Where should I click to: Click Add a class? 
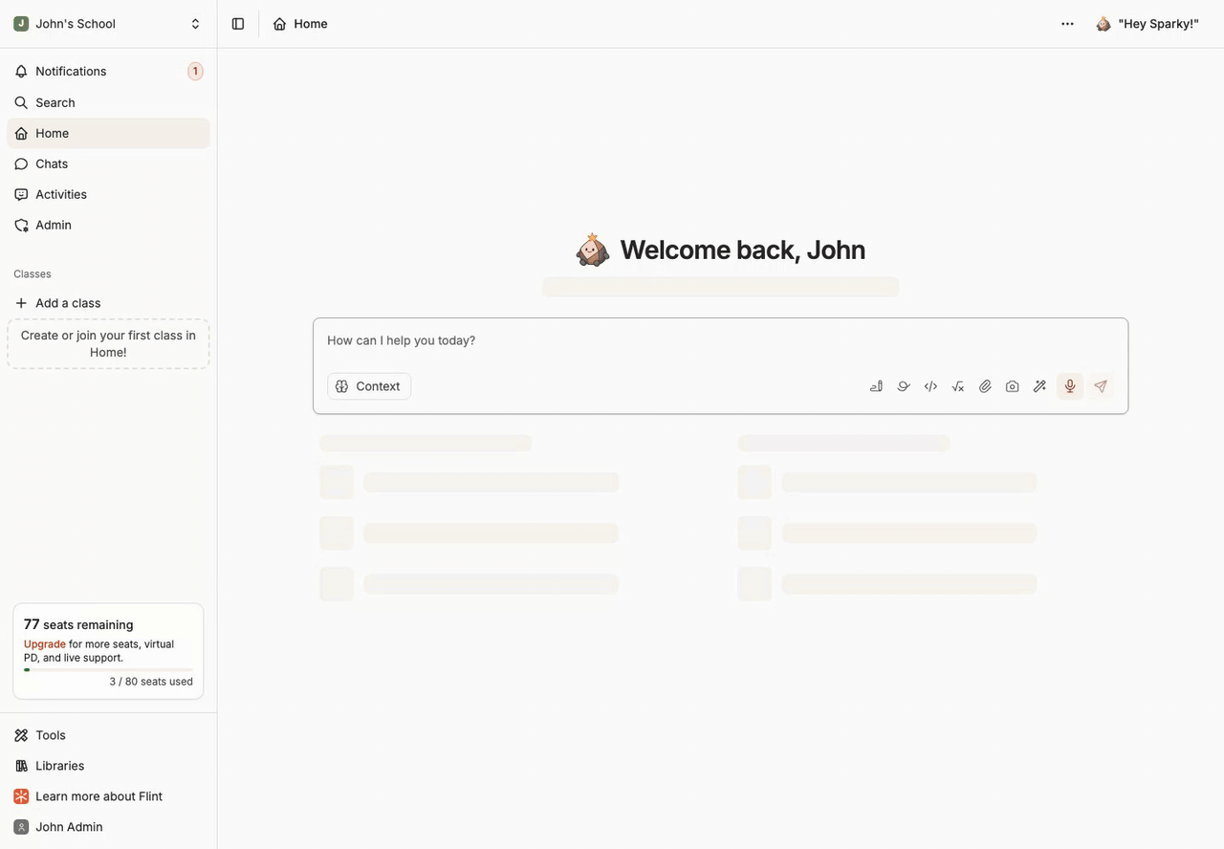(x=108, y=303)
